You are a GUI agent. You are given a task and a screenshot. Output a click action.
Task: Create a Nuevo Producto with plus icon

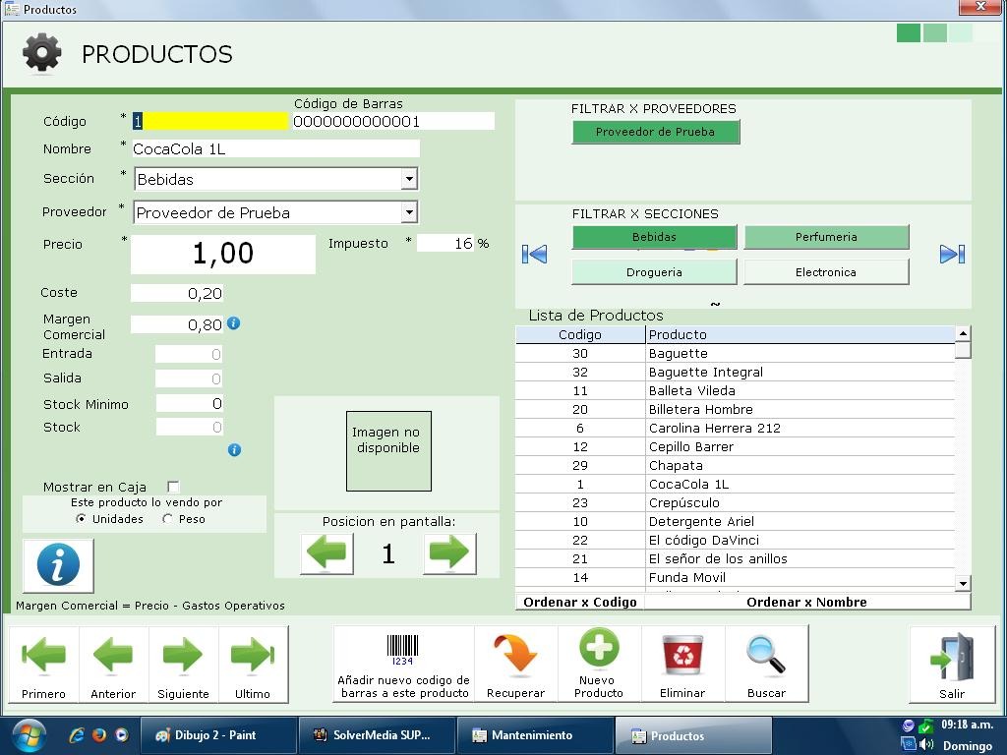(x=599, y=665)
